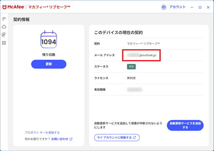214x151 pixels.
Task: Click プロダクト キーを登録する link
Action: 42,133
